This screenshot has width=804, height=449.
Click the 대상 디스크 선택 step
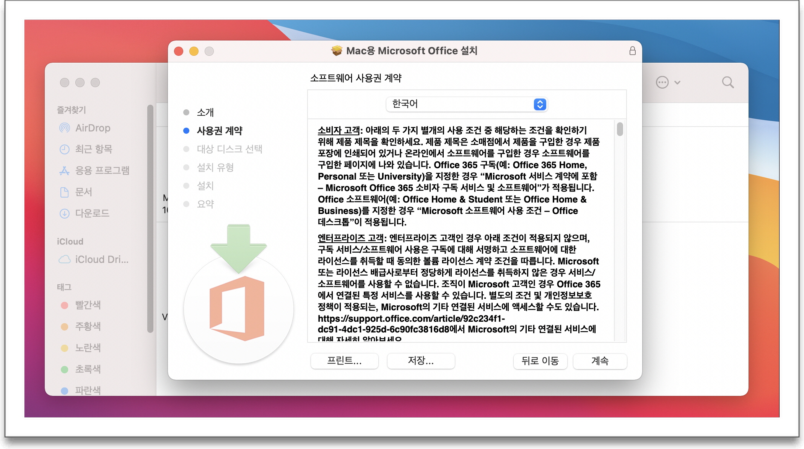(x=229, y=149)
